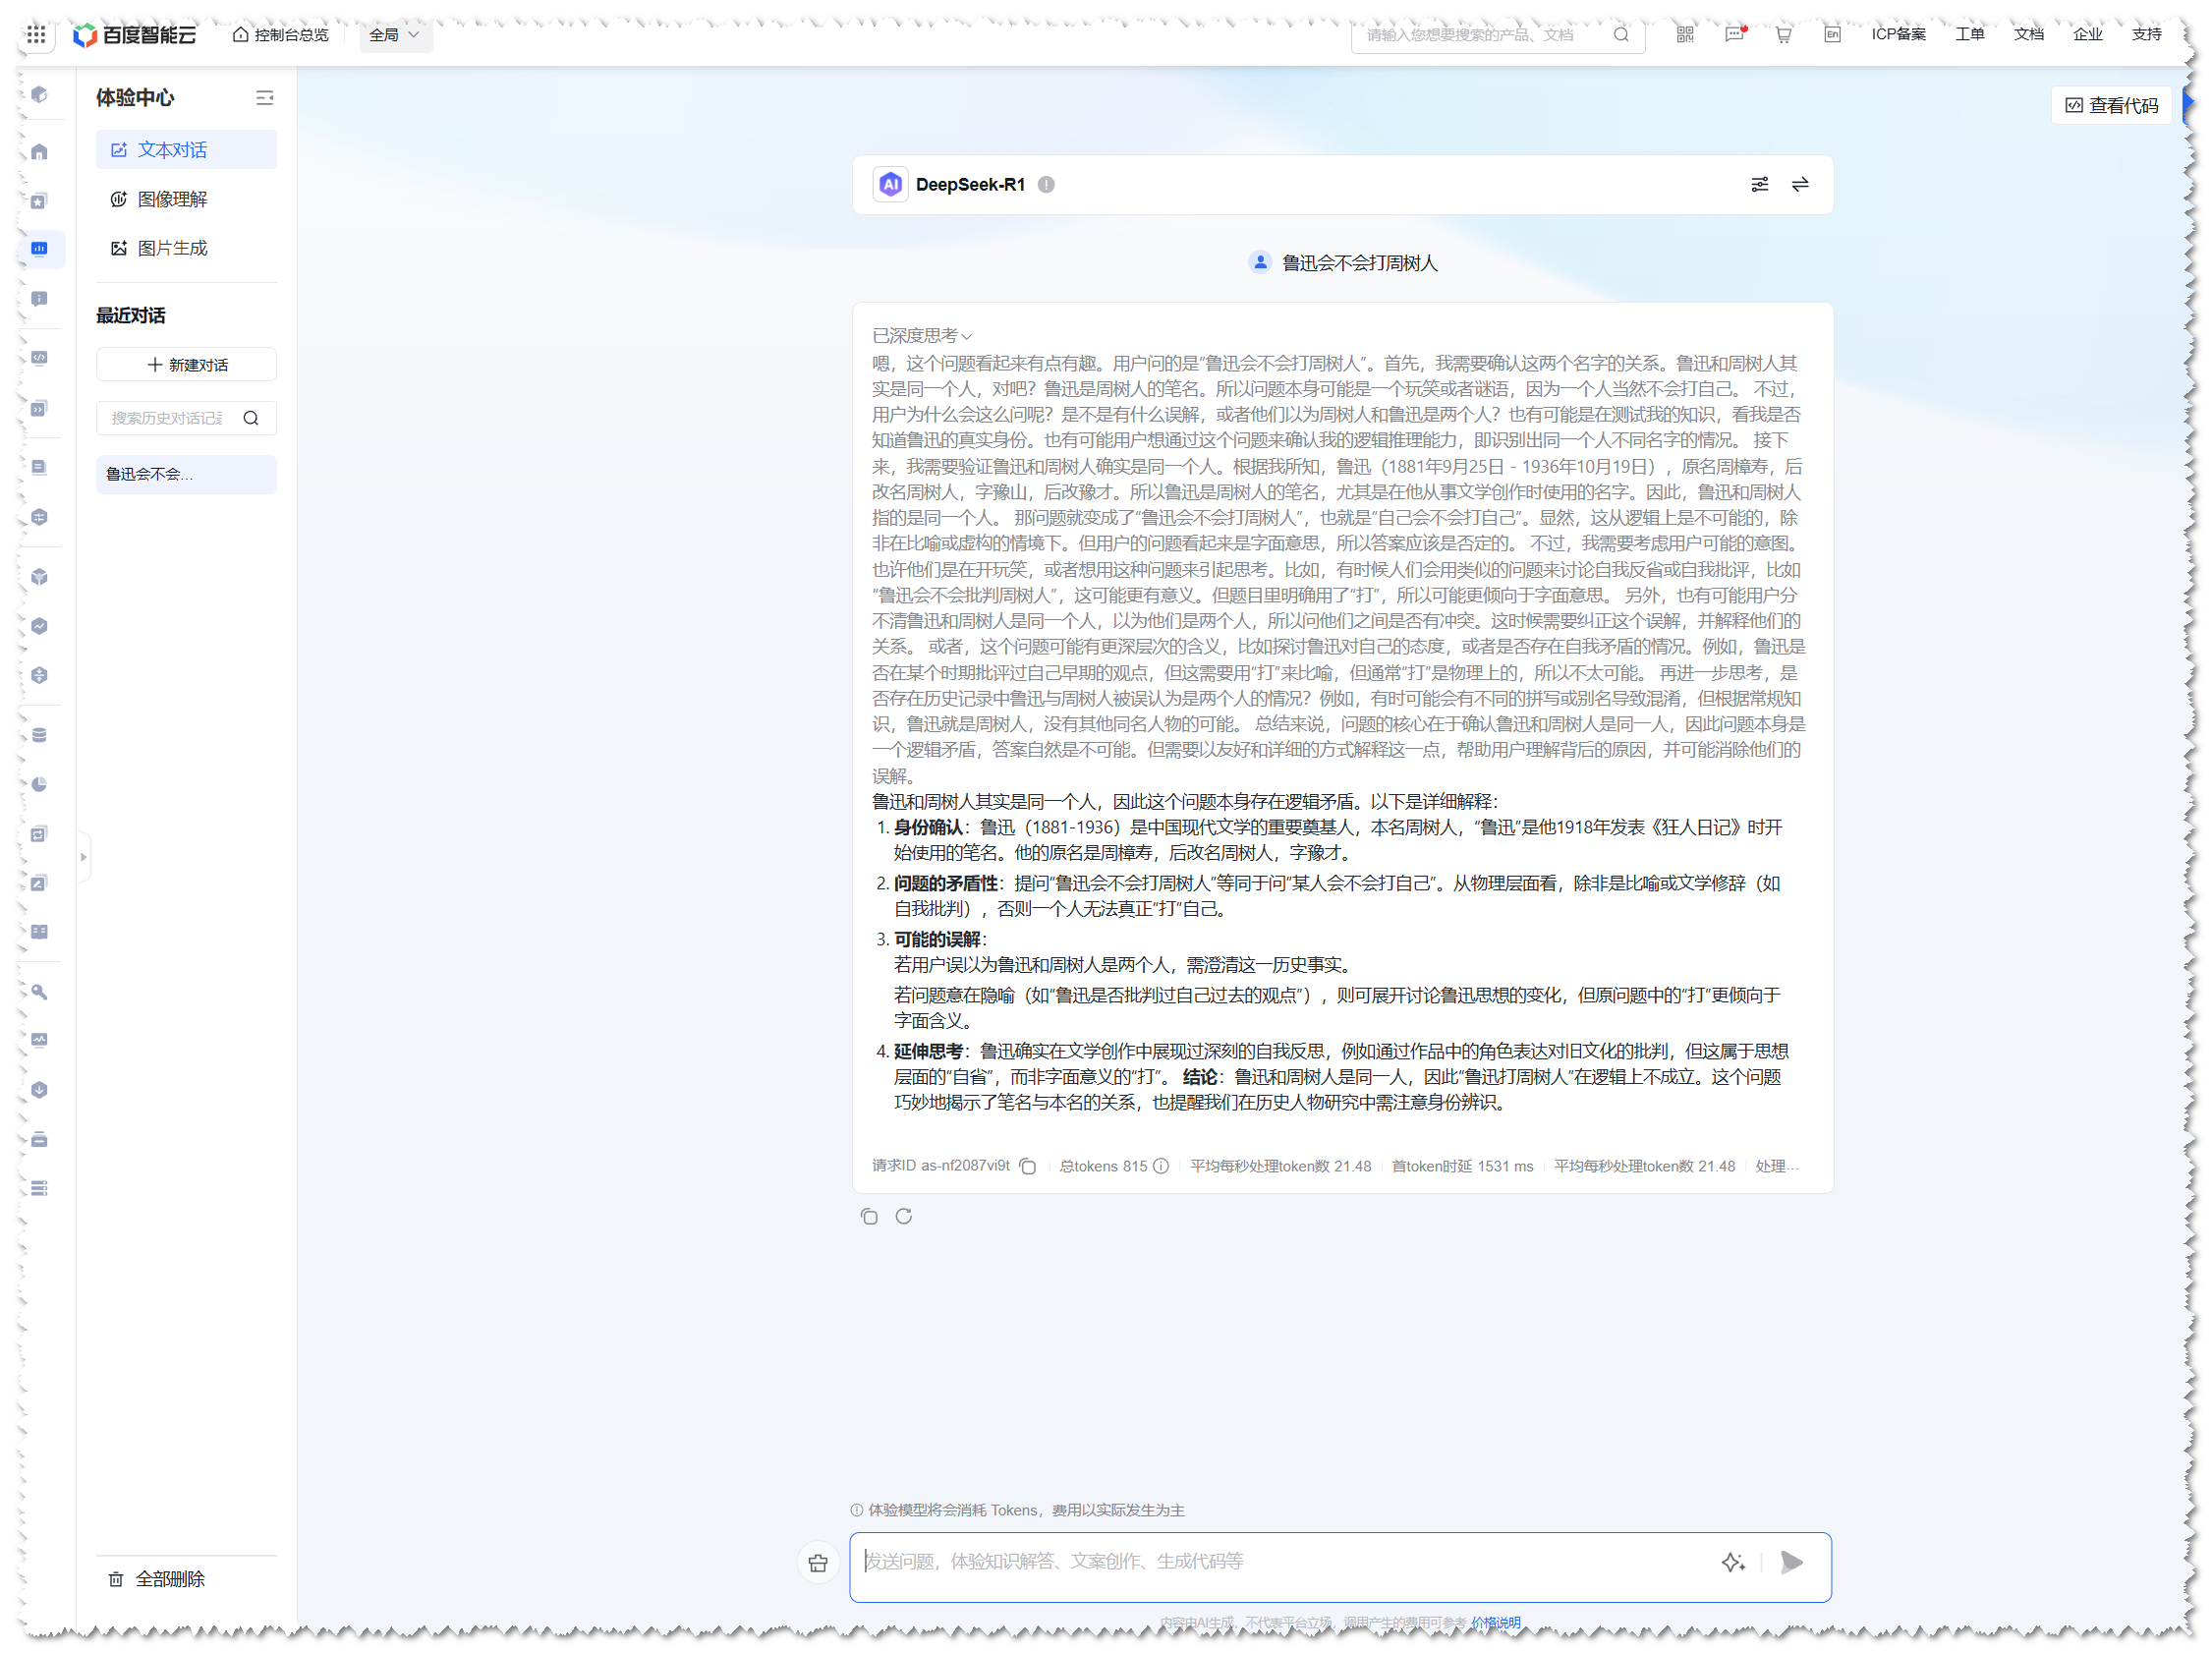This screenshot has height=1653, width=2212.
Task: Click the DeepSeek-R1 model name
Action: [x=970, y=184]
